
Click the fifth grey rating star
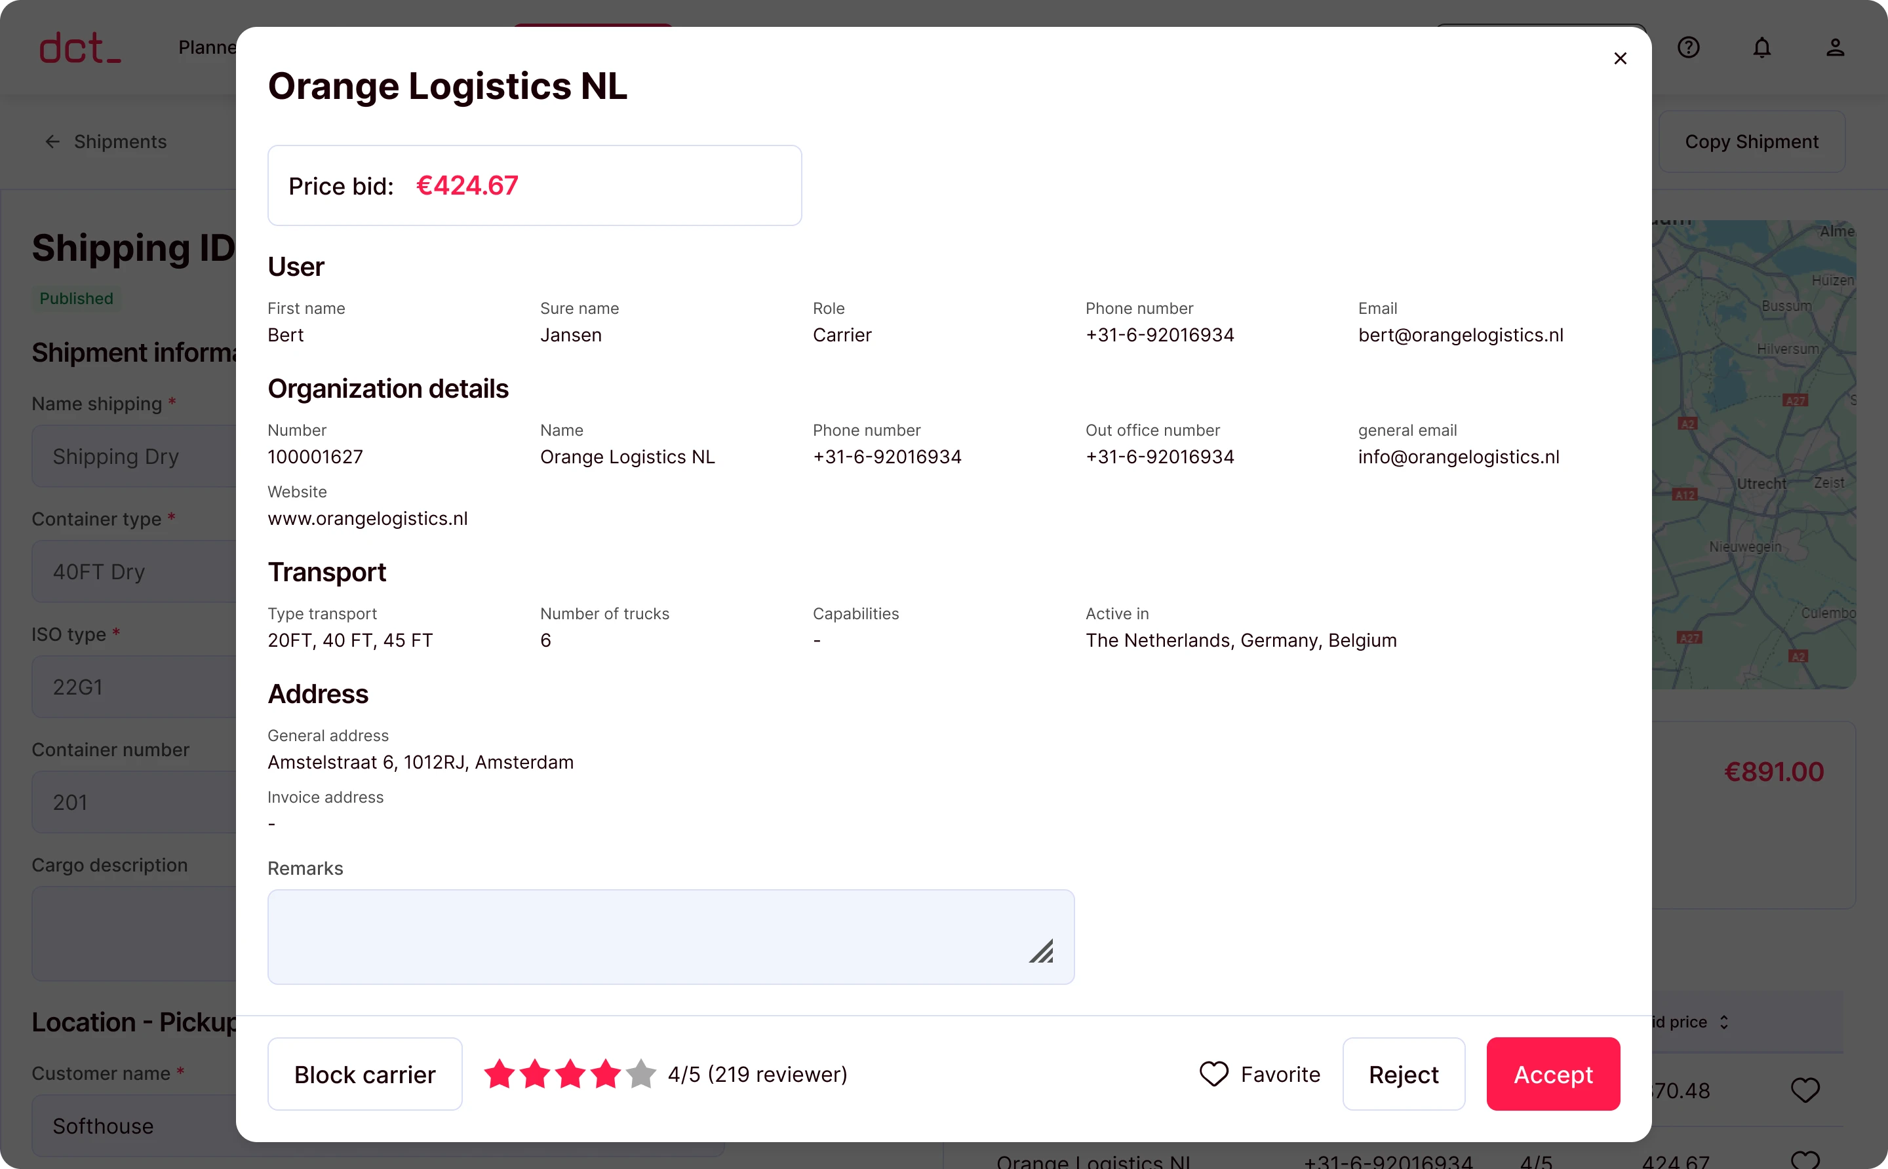click(x=641, y=1074)
